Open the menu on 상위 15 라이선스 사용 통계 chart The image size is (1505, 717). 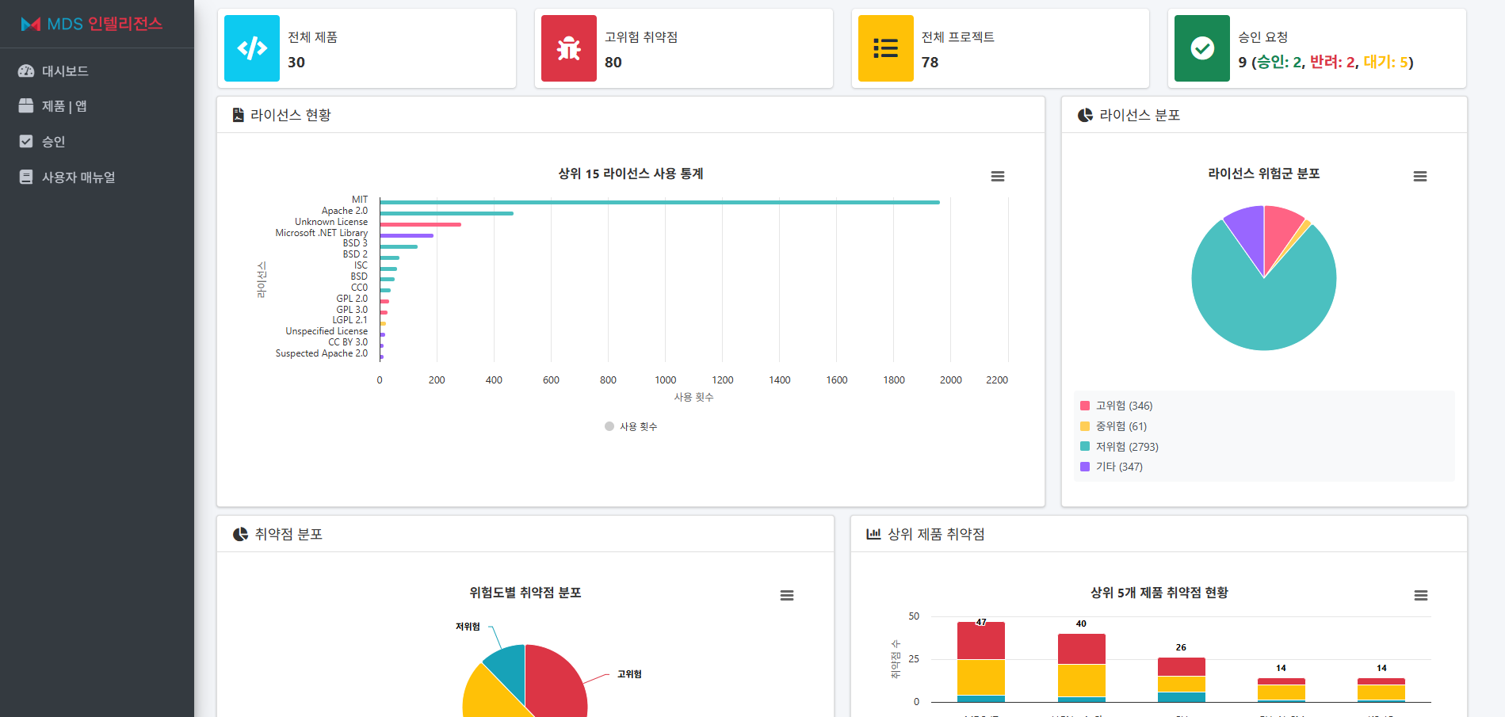coord(998,177)
